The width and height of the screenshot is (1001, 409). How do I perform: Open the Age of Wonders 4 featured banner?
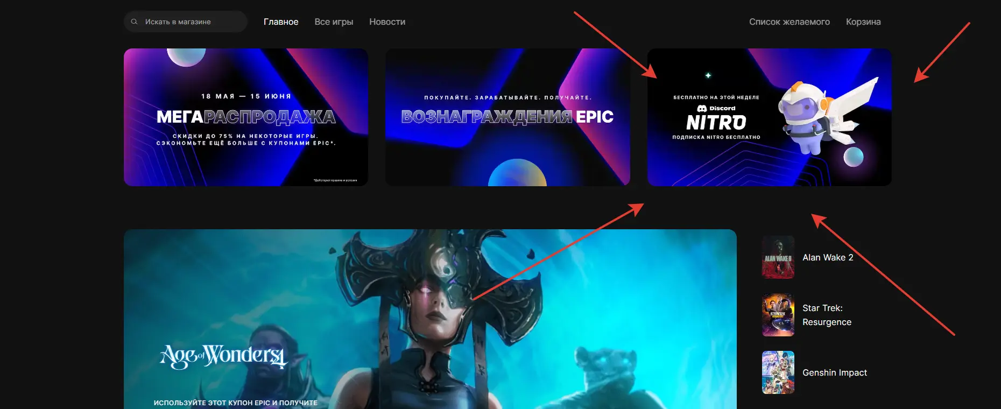tap(430, 319)
